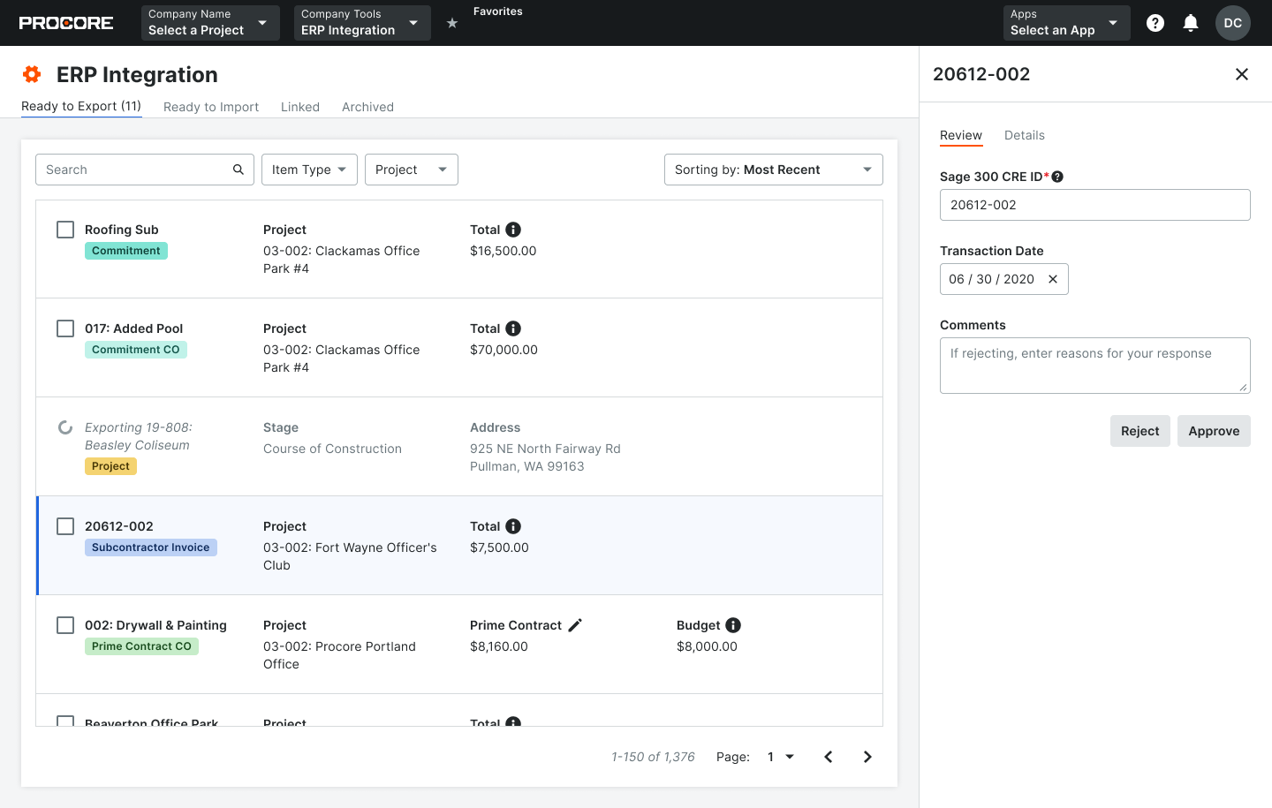Open the Roofing Sub item

122,230
